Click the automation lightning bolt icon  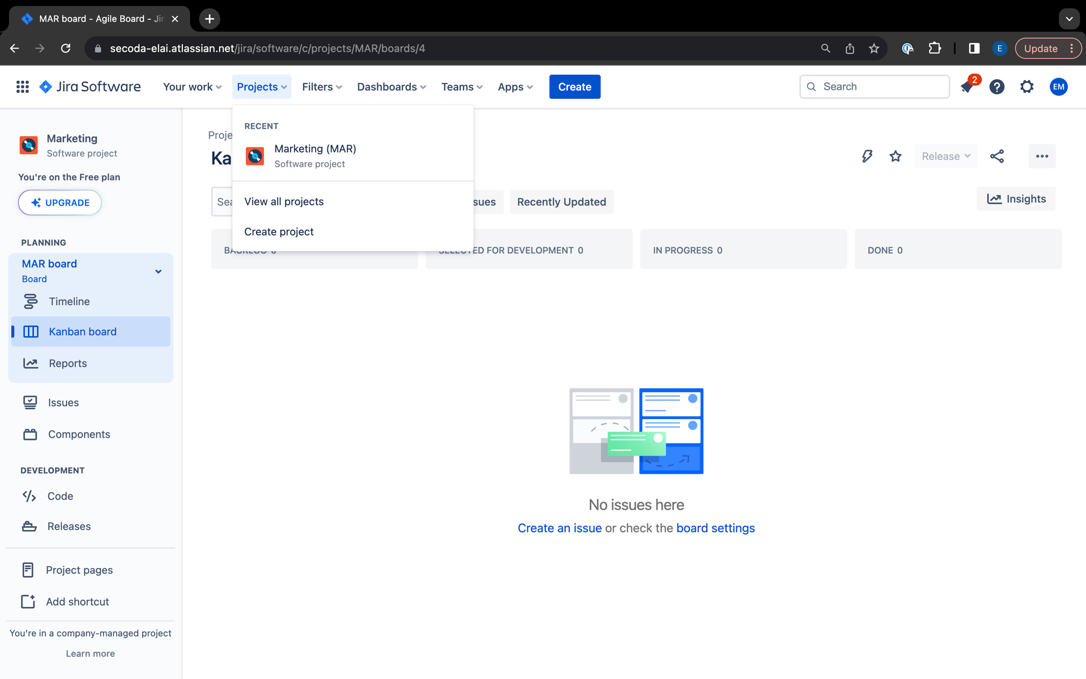point(867,156)
